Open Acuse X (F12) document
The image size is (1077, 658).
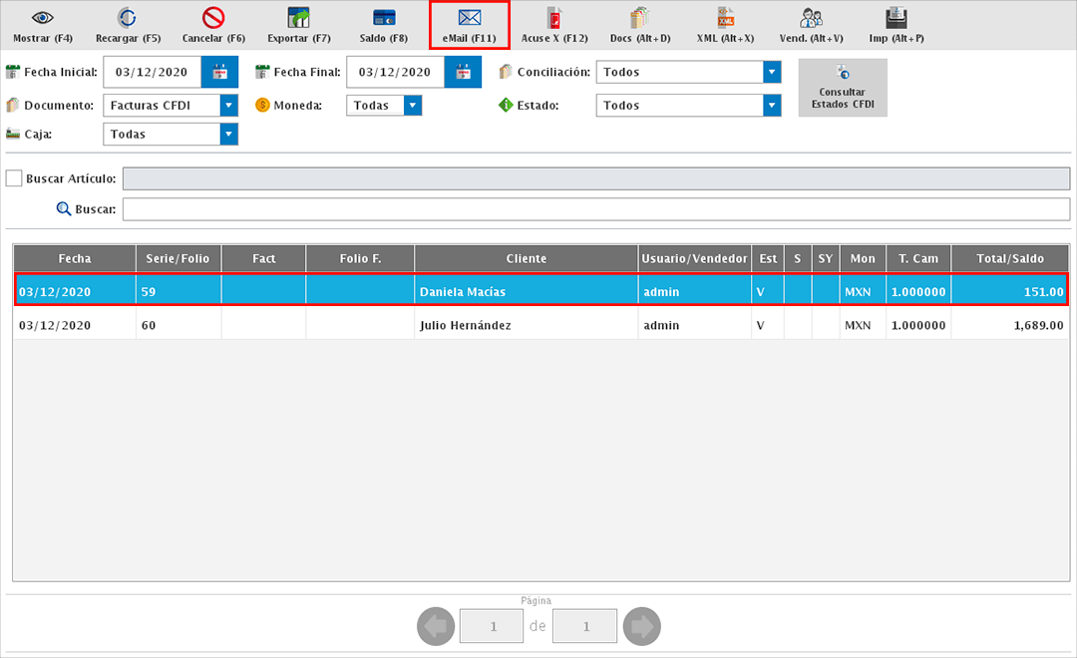pos(554,18)
